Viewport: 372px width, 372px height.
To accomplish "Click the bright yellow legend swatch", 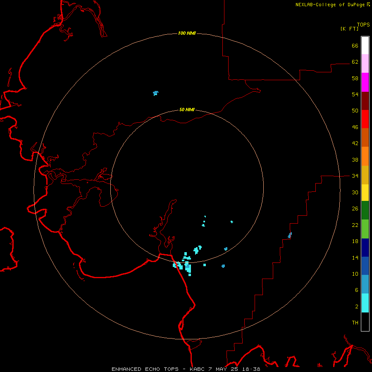I will (365, 193).
